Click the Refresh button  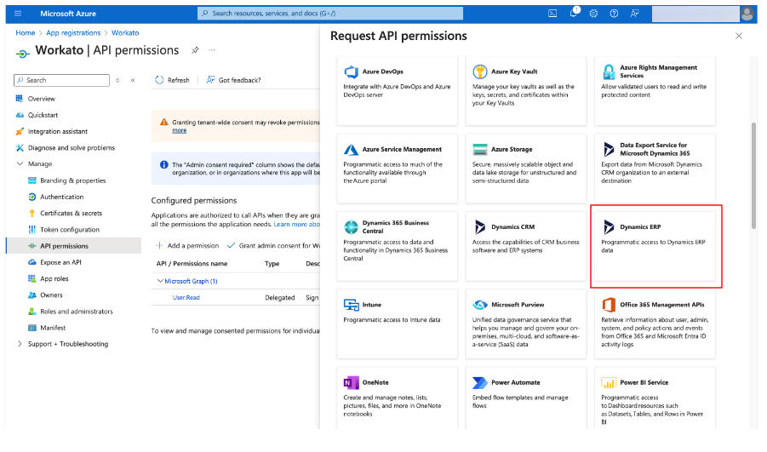point(173,80)
